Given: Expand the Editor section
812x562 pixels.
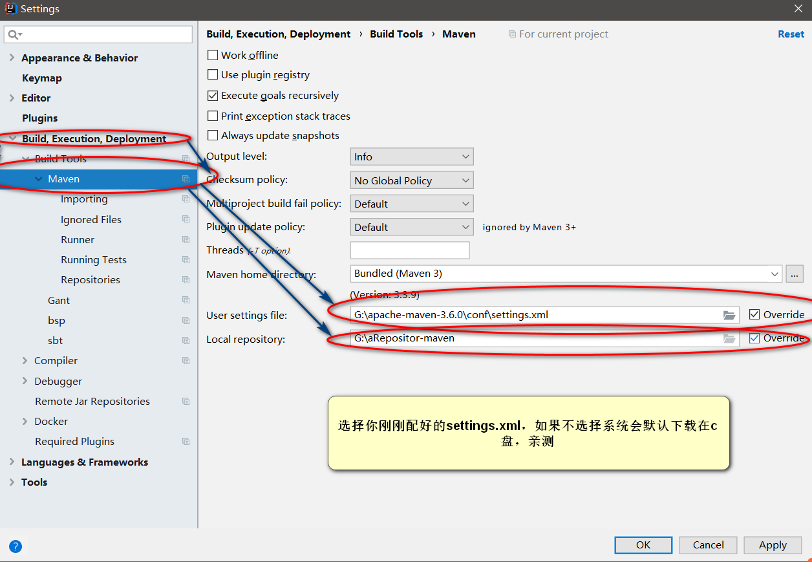Looking at the screenshot, I should (12, 98).
